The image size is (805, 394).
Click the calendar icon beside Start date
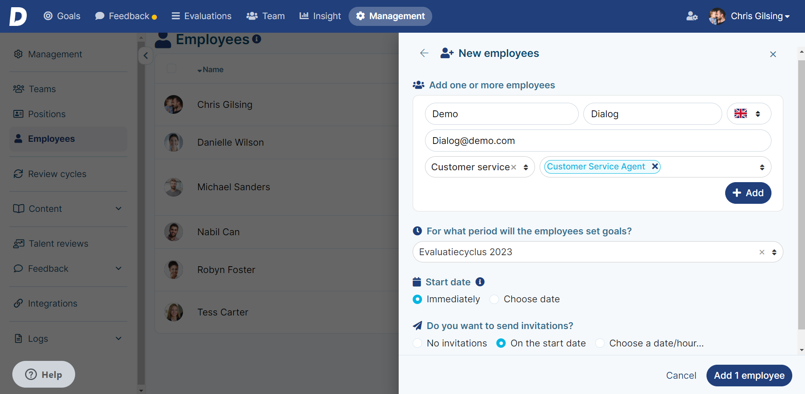[417, 282]
